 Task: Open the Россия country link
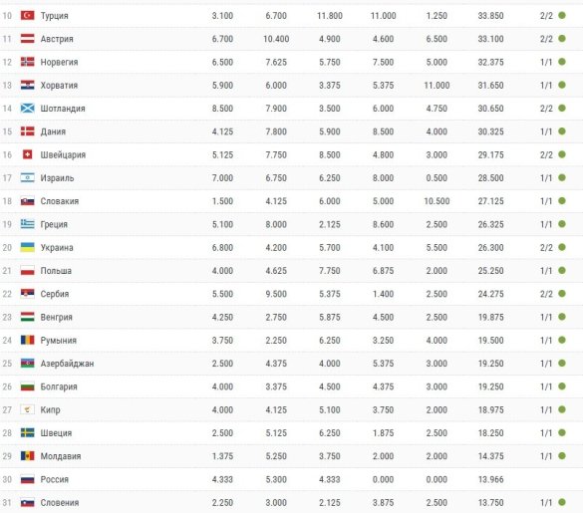pos(54,479)
